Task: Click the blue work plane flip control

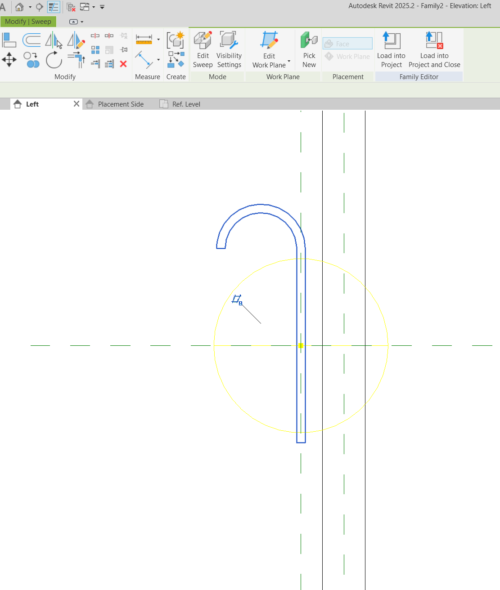Action: [237, 299]
